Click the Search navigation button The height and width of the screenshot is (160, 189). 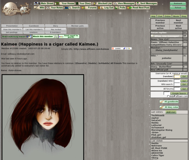click(x=72, y=8)
